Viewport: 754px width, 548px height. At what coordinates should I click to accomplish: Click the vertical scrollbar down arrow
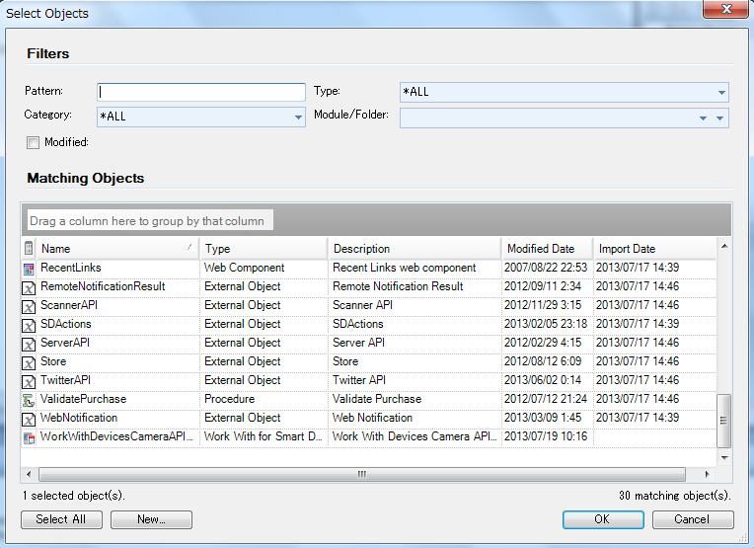tap(724, 457)
